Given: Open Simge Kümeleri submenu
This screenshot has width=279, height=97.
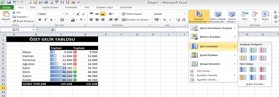Looking at the screenshot, I should coord(213,64).
